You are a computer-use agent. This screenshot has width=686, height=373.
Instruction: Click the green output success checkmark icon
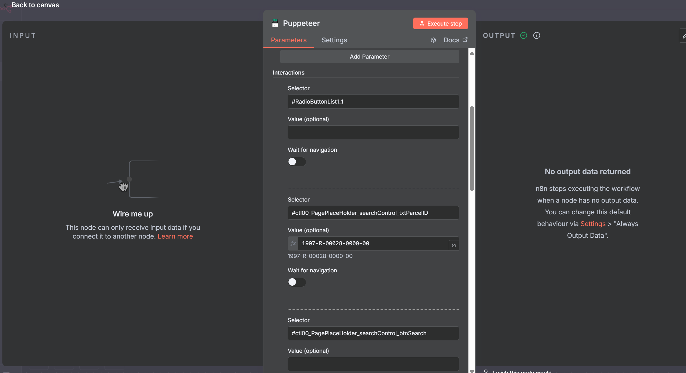tap(524, 35)
